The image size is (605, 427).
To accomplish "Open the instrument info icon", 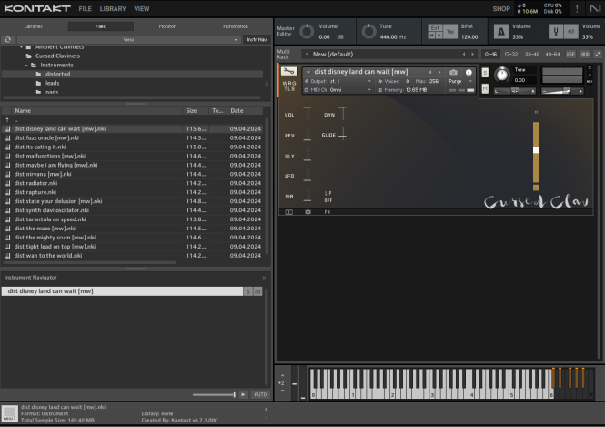I will [x=469, y=72].
